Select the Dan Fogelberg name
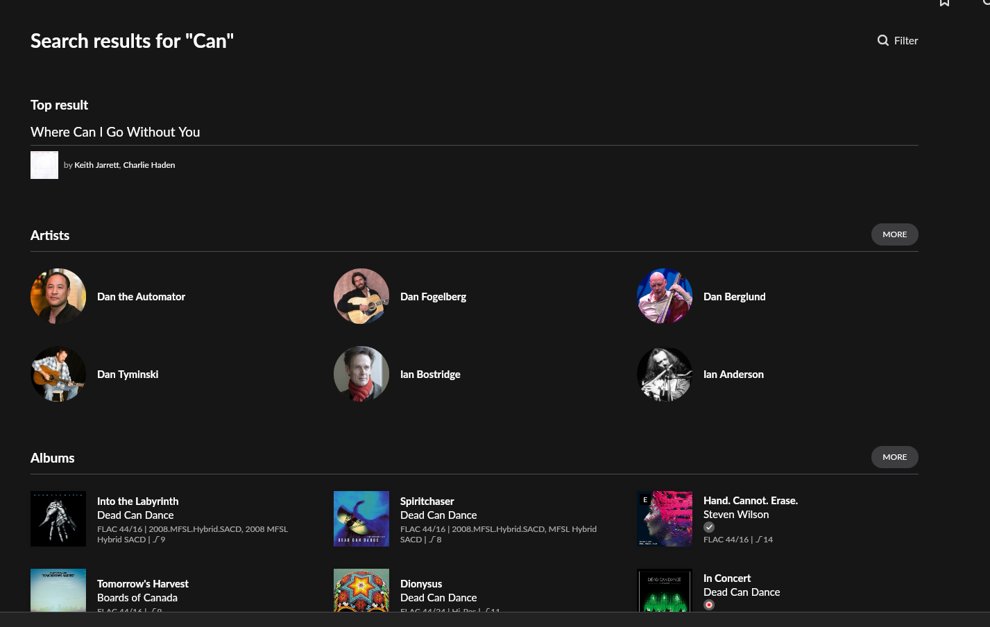 [x=433, y=297]
